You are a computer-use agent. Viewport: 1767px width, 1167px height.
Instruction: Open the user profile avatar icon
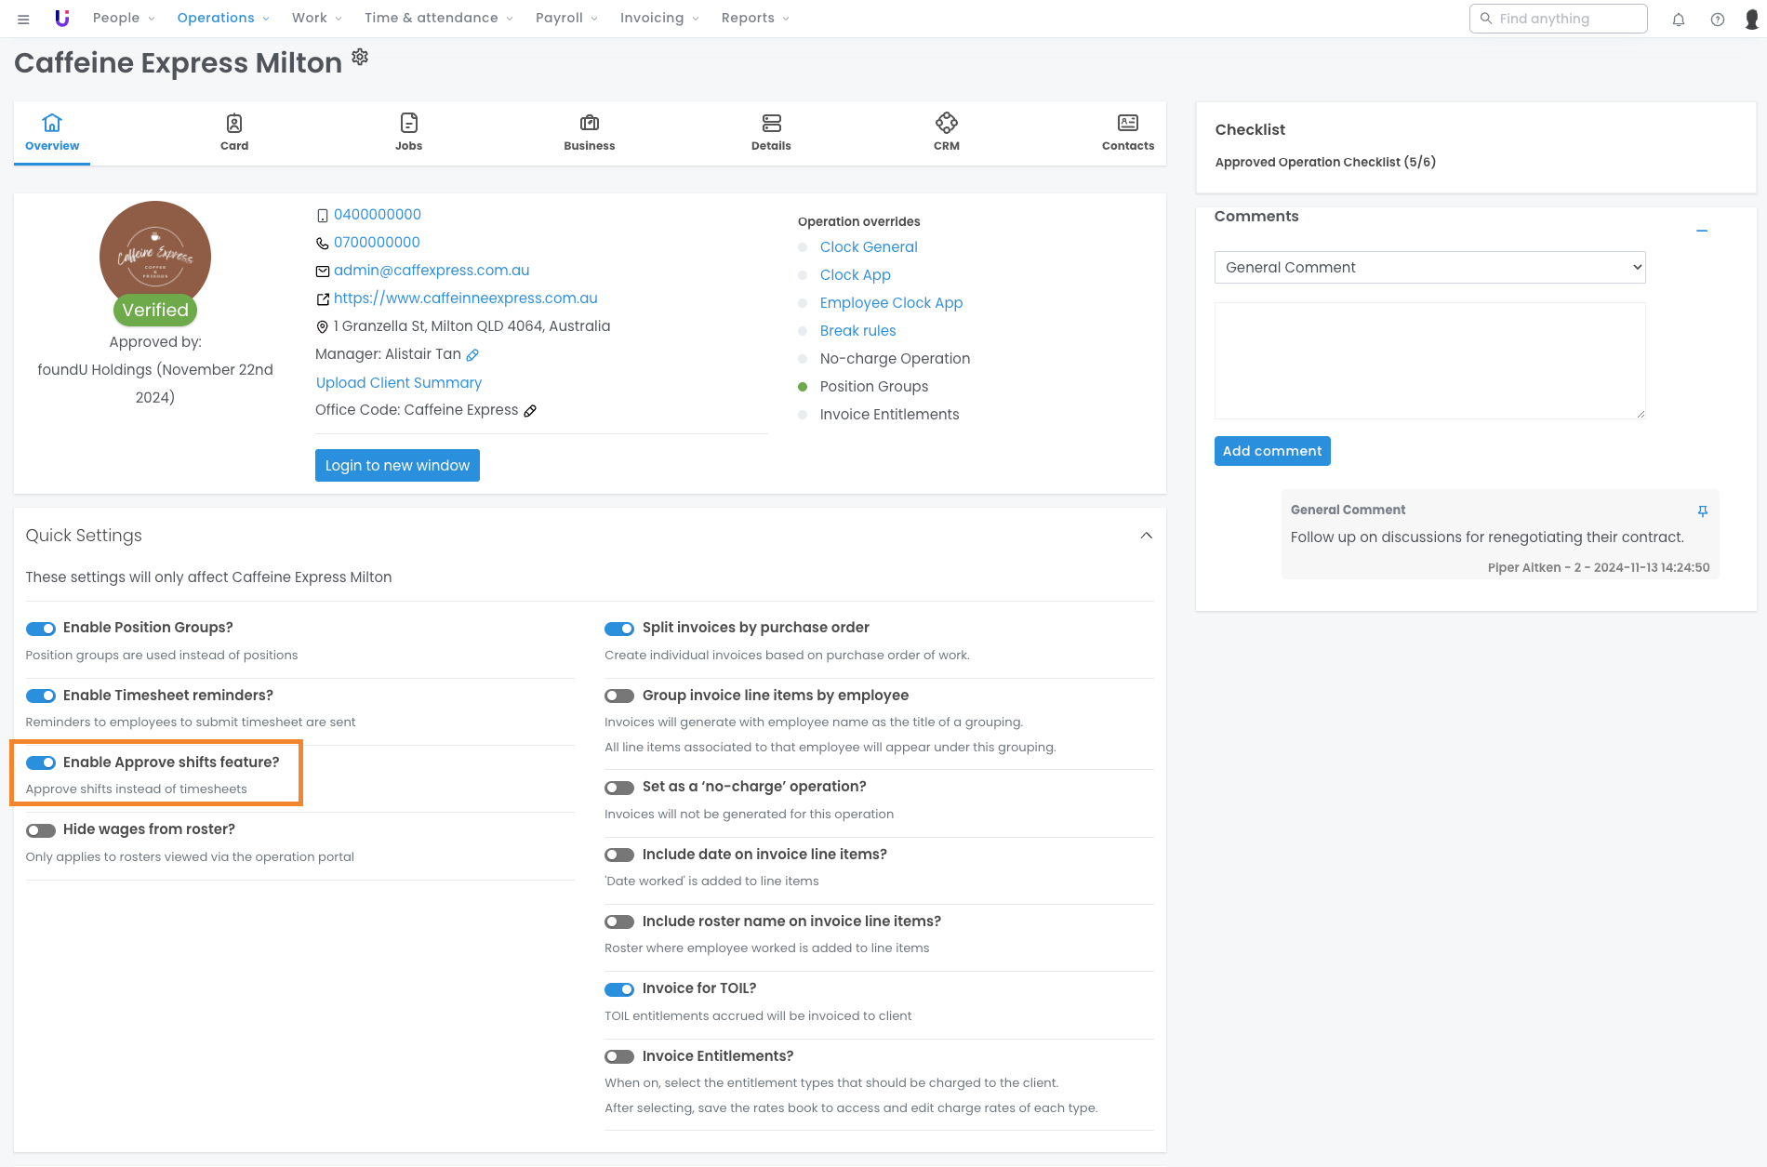[x=1751, y=19]
